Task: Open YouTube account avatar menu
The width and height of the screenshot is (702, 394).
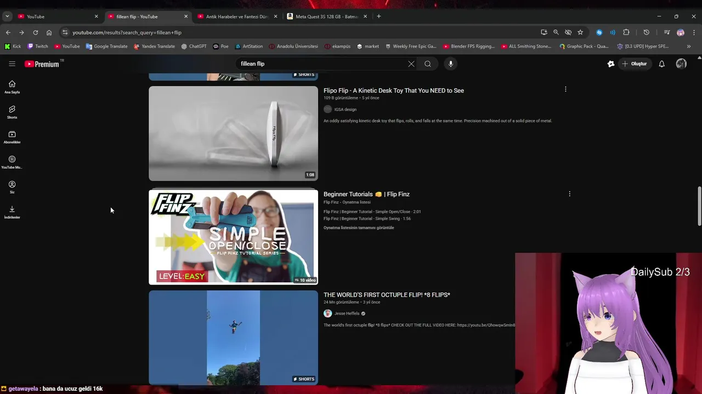Action: click(x=681, y=64)
